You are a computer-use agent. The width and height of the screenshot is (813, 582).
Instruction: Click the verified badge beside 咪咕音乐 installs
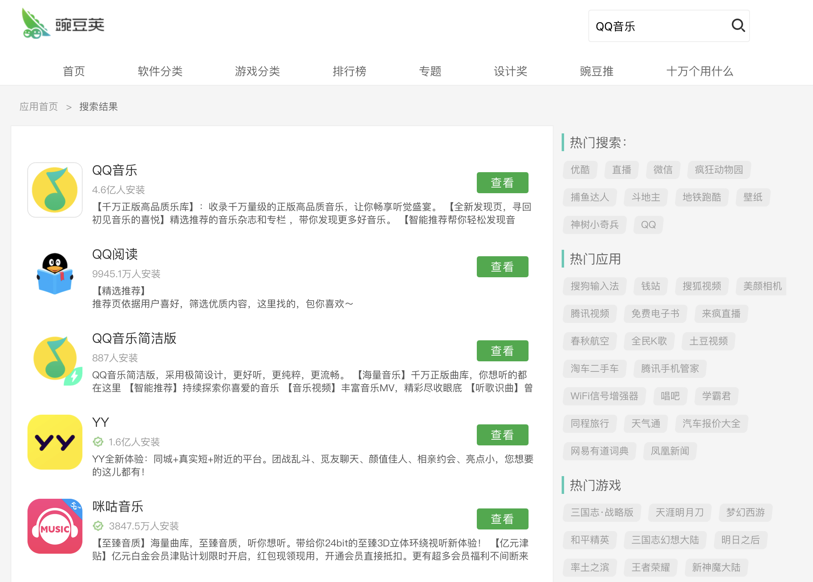click(98, 526)
